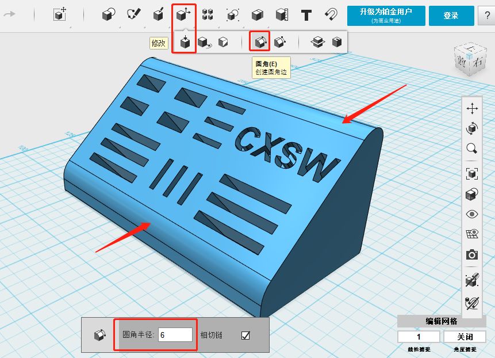This screenshot has height=358, width=495.
Task: Open the Primitives tool menu
Action: point(109,14)
